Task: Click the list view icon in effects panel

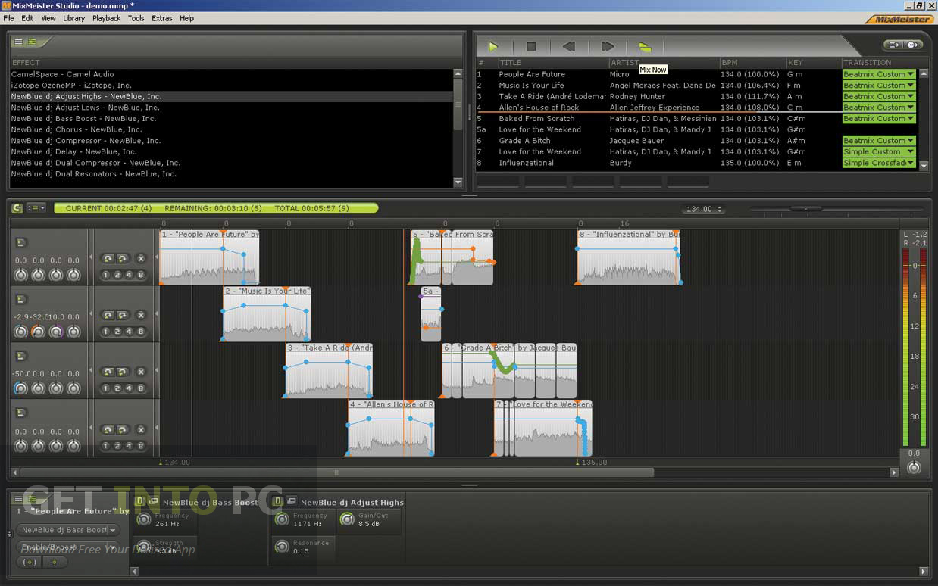Action: pos(19,42)
